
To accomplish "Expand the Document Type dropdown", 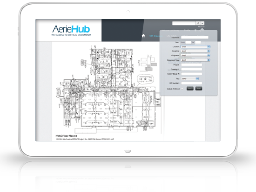I will click(x=195, y=60).
